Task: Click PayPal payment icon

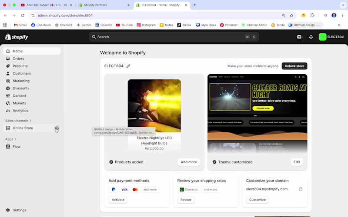Action: coord(114,190)
